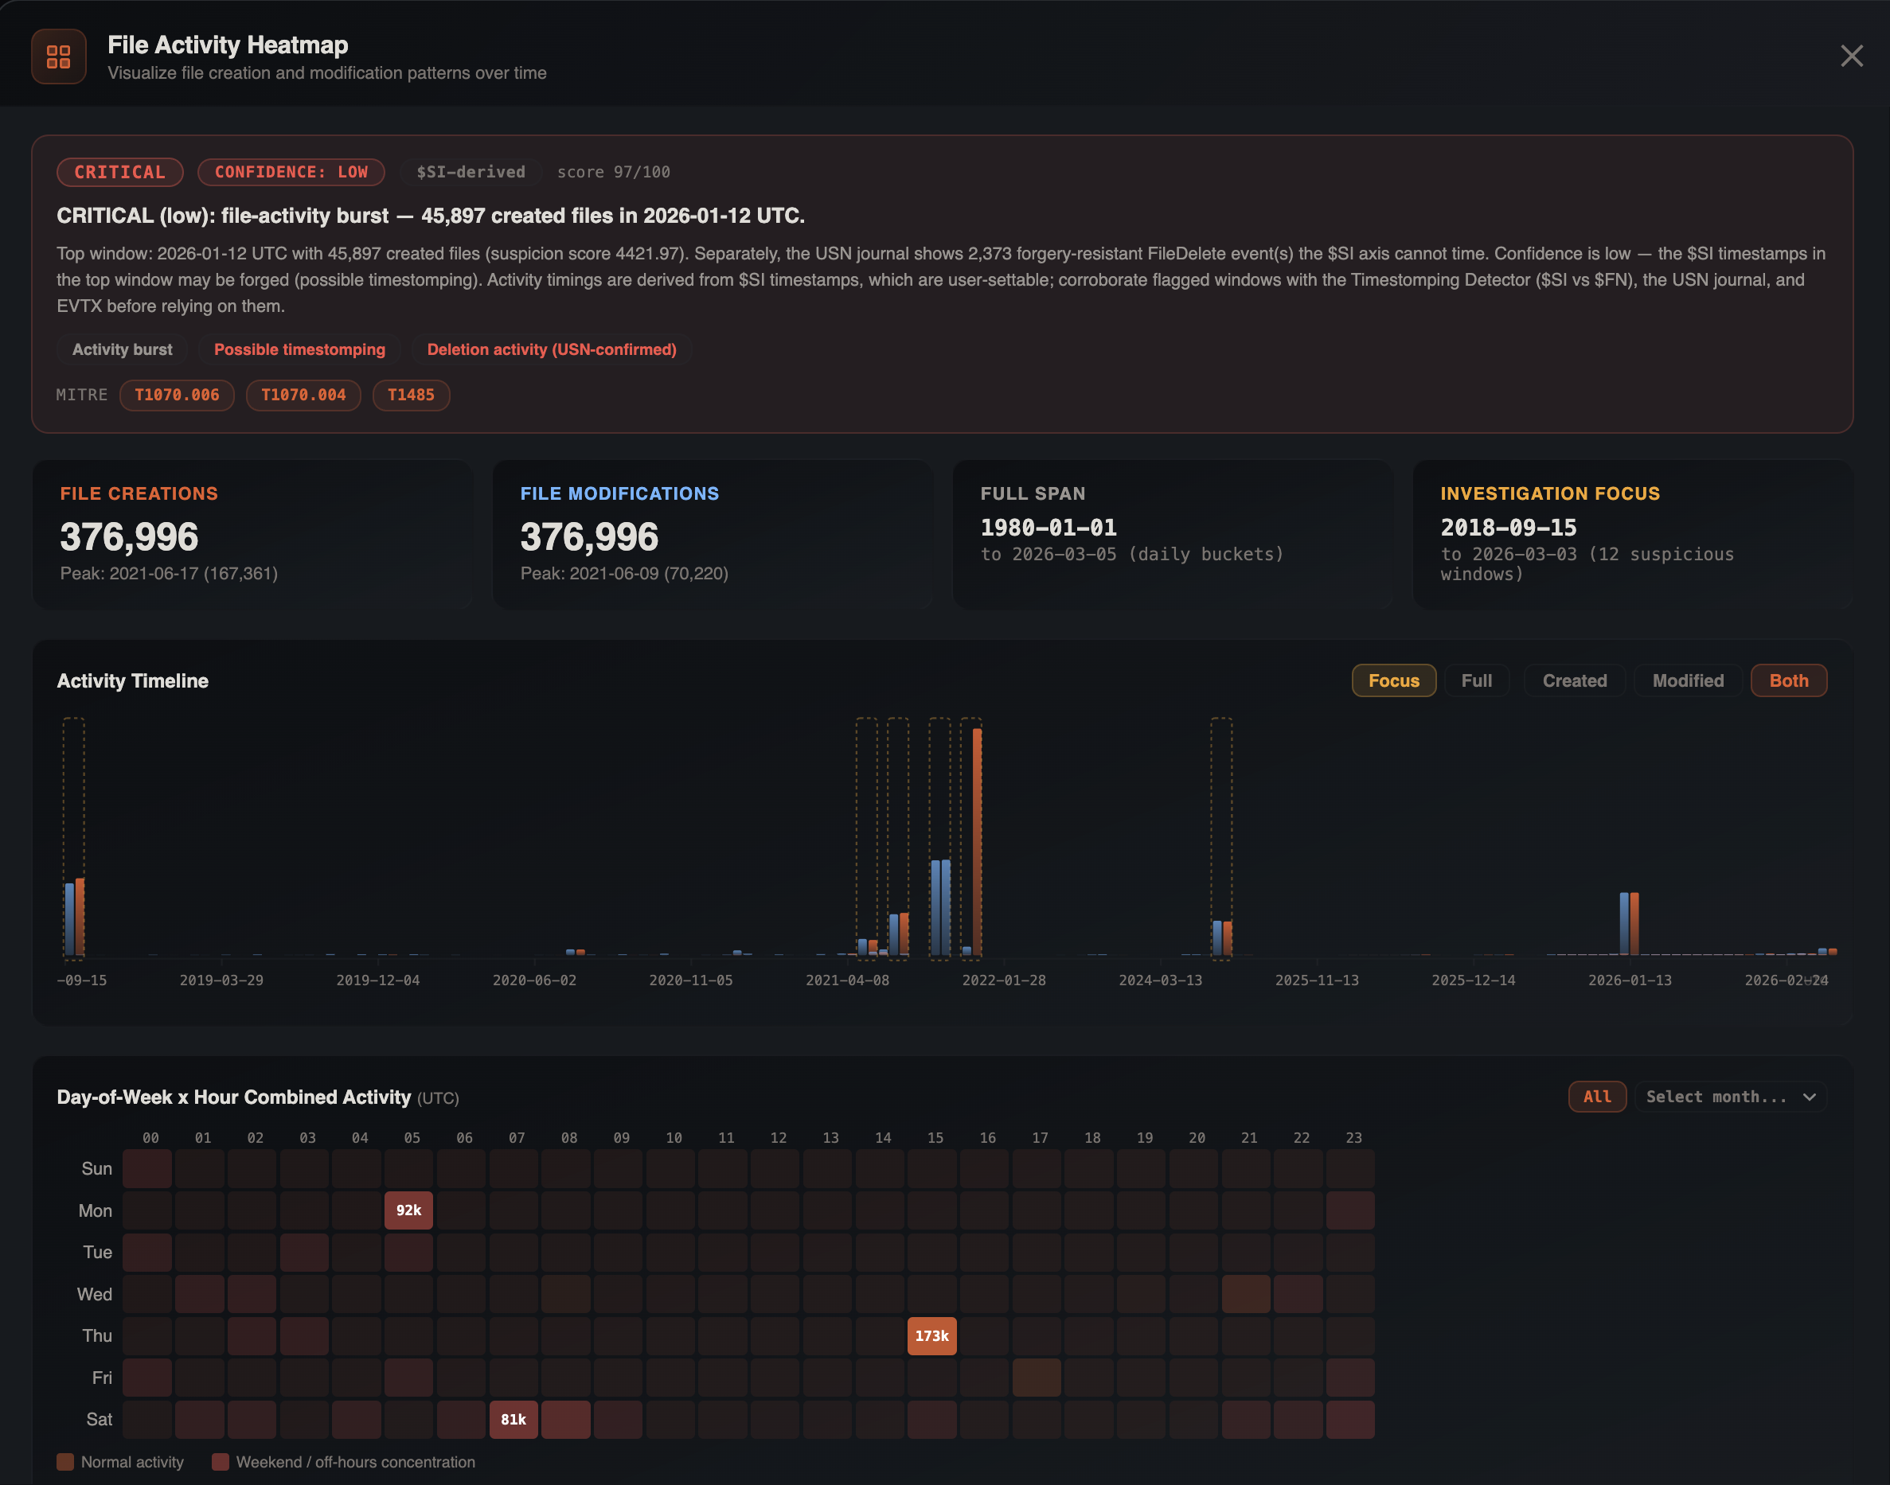This screenshot has width=1890, height=1485.
Task: Click the Sat 08 heatmap cell
Action: tap(565, 1419)
